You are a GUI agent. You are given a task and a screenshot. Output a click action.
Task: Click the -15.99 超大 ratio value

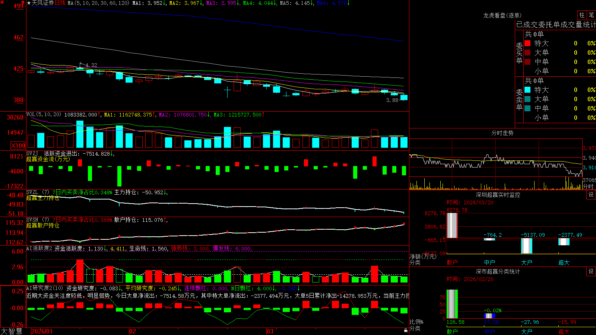click(x=567, y=322)
